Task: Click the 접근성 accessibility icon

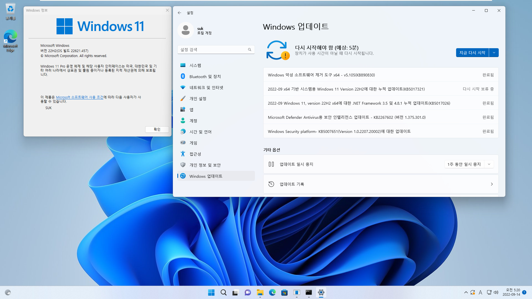Action: pyautogui.click(x=183, y=154)
